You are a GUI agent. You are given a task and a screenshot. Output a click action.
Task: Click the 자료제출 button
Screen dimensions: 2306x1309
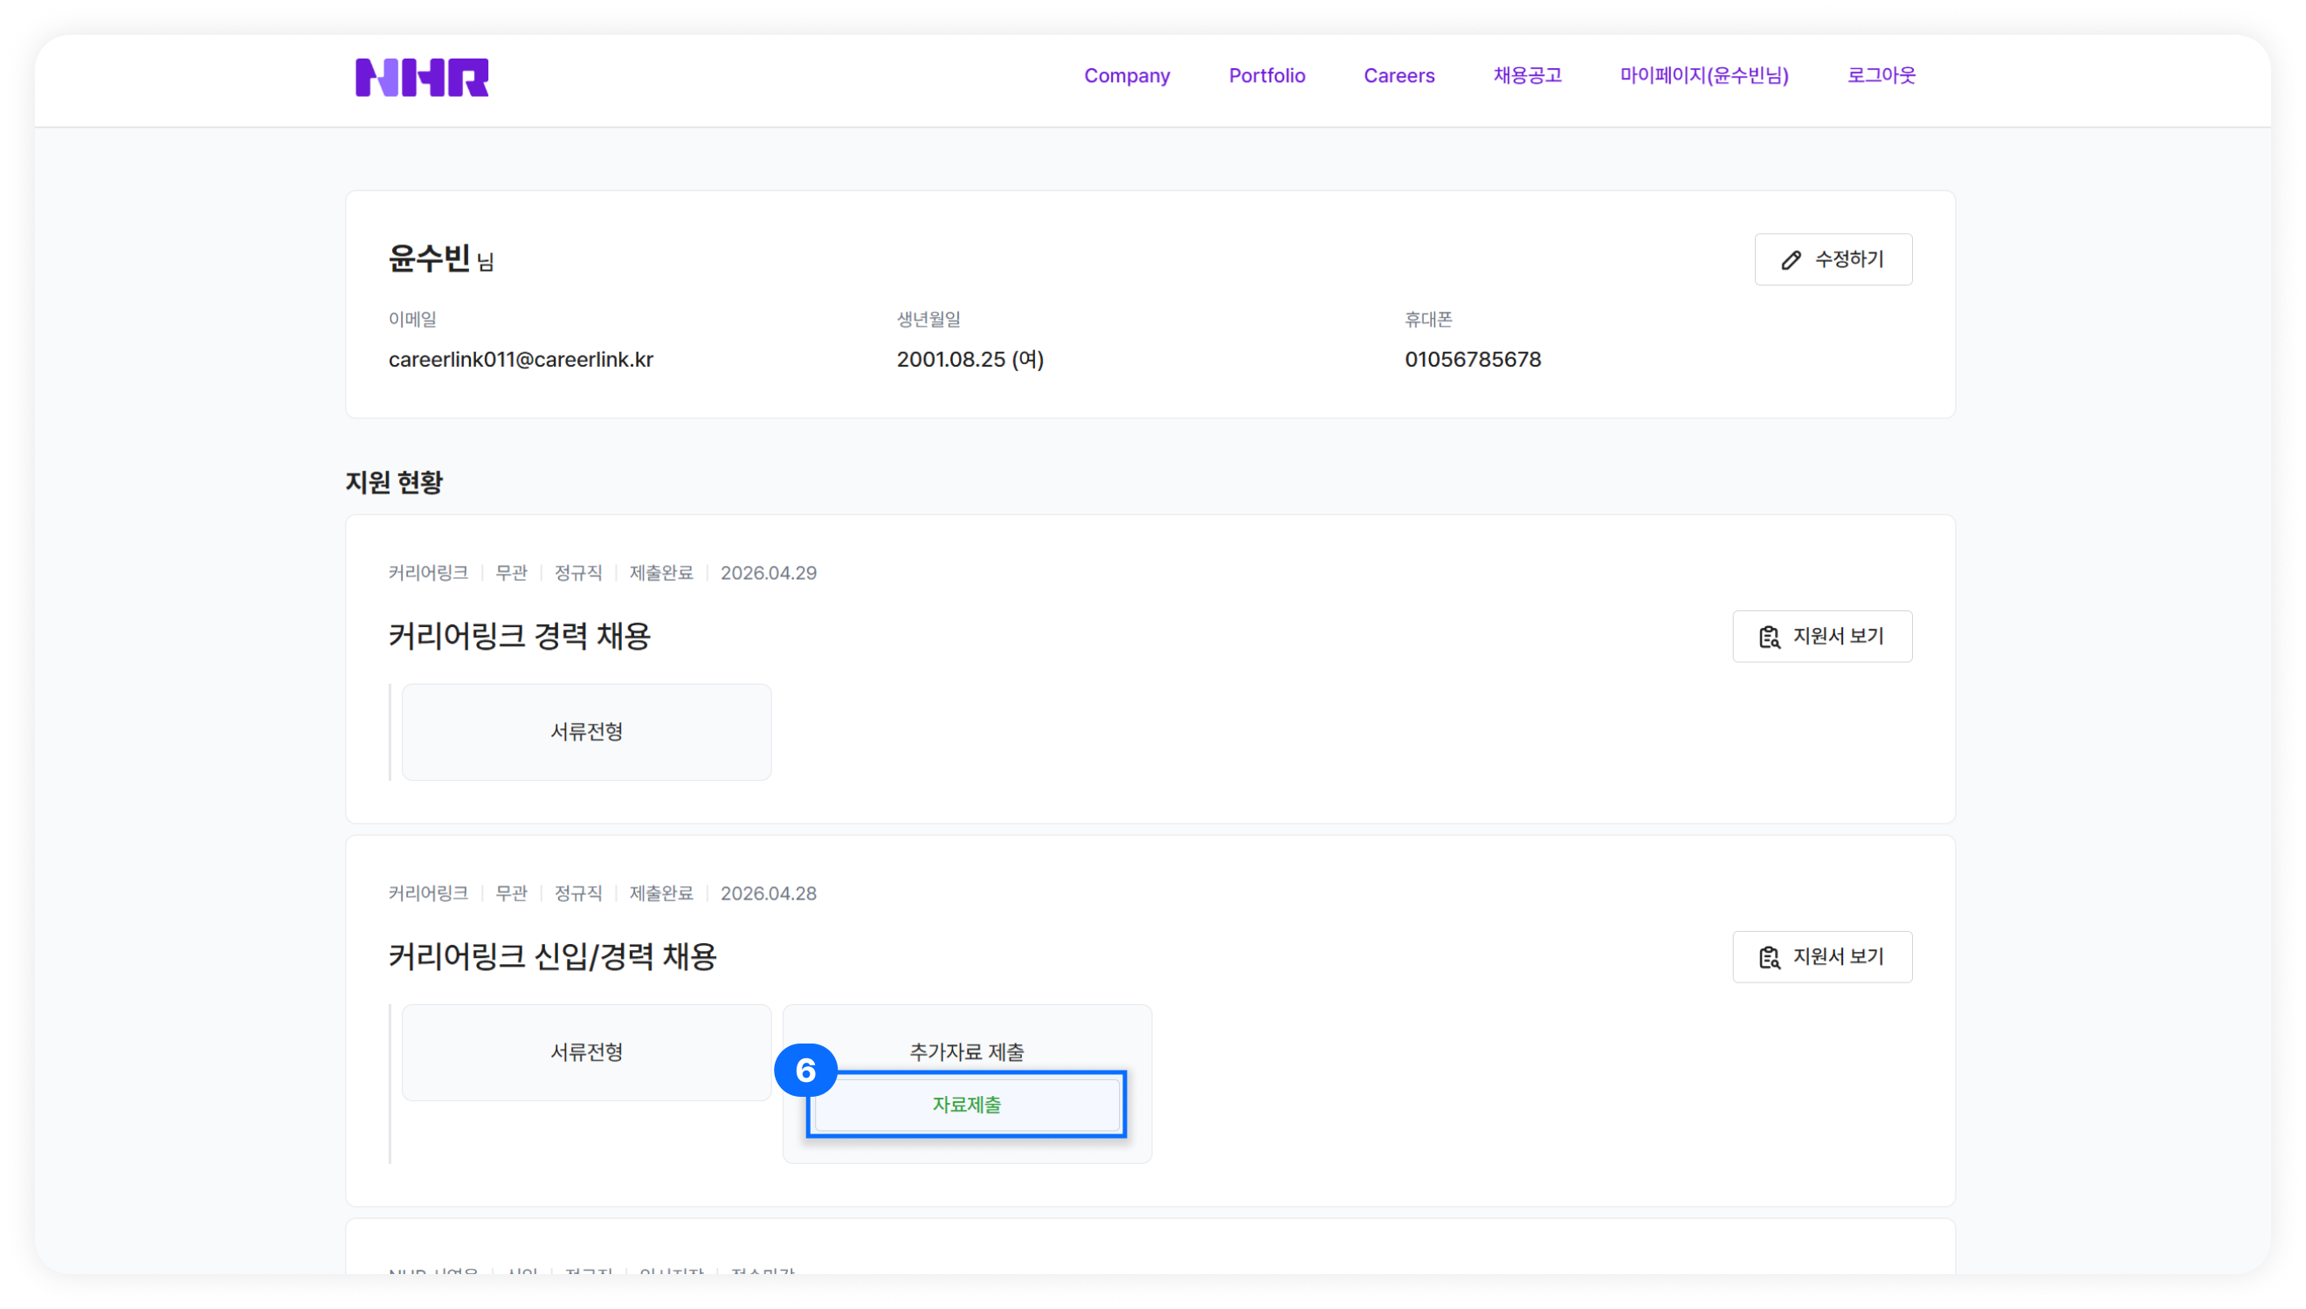[966, 1105]
